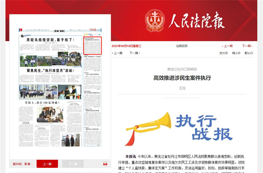Click the People's Court Daily emblem logo

[155, 21]
